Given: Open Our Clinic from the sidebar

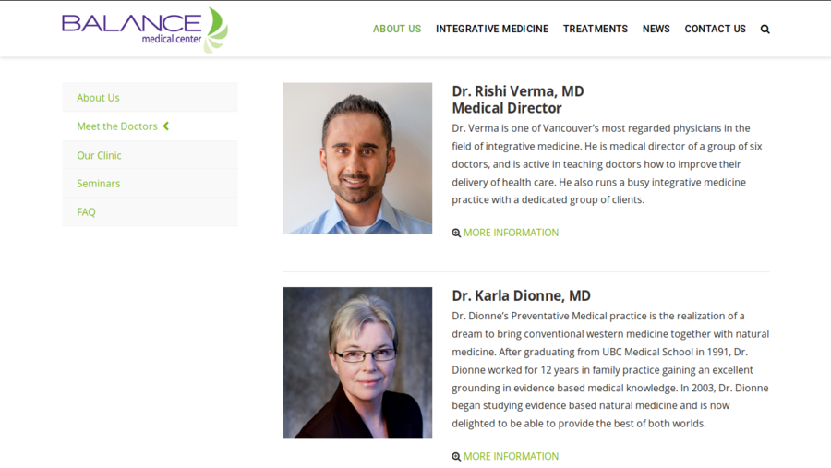Looking at the screenshot, I should [x=99, y=156].
